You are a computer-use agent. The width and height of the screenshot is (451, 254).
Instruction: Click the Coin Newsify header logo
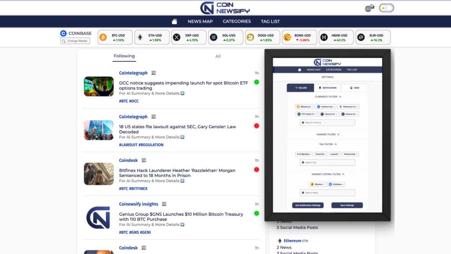[x=225, y=8]
